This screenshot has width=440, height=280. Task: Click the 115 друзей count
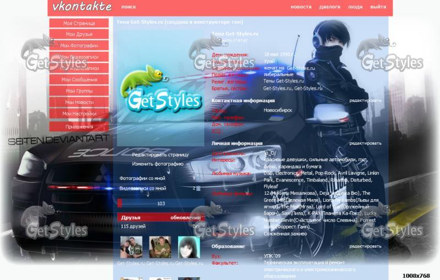[x=133, y=226]
